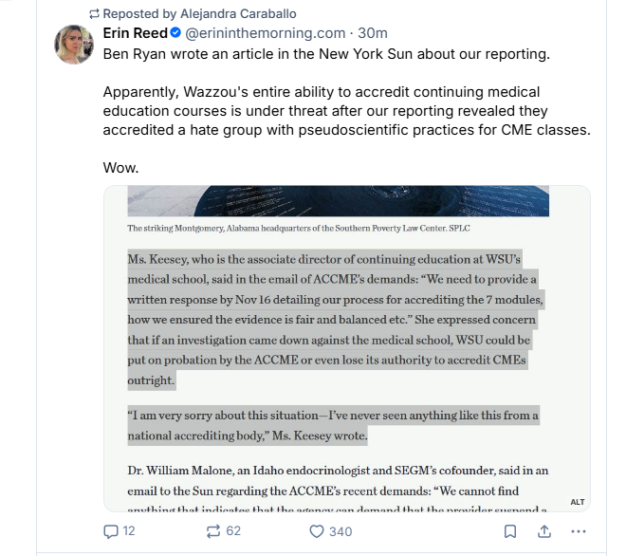Click the 12 replies count
The width and height of the screenshot is (626, 556).
129,531
